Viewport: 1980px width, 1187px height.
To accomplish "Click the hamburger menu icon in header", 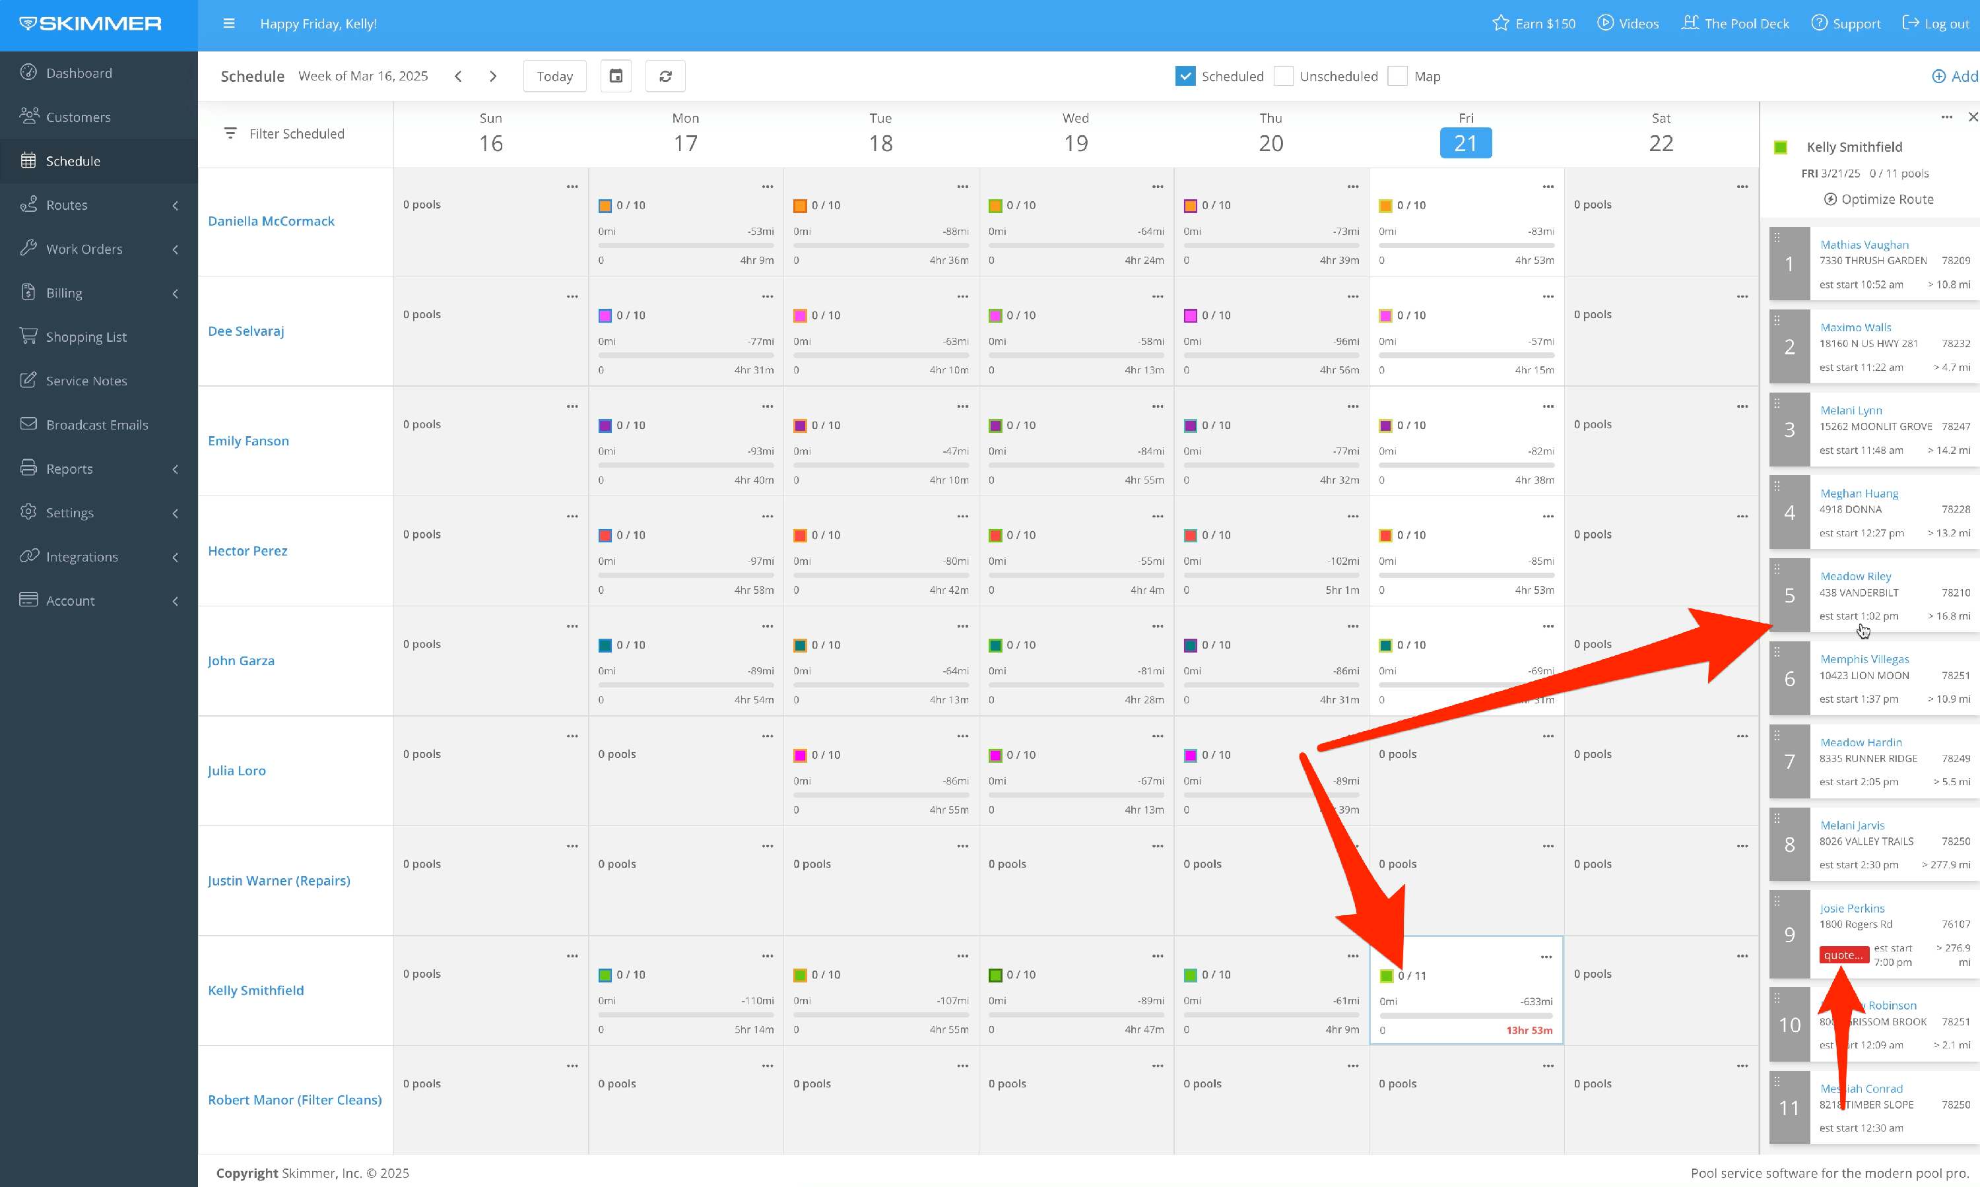I will (x=229, y=23).
